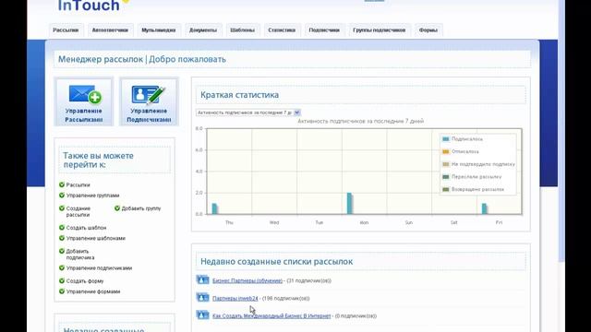Screen dimensions: 591x332
Task: Click the Возвращено рассылок legend swatch
Action: pos(446,189)
